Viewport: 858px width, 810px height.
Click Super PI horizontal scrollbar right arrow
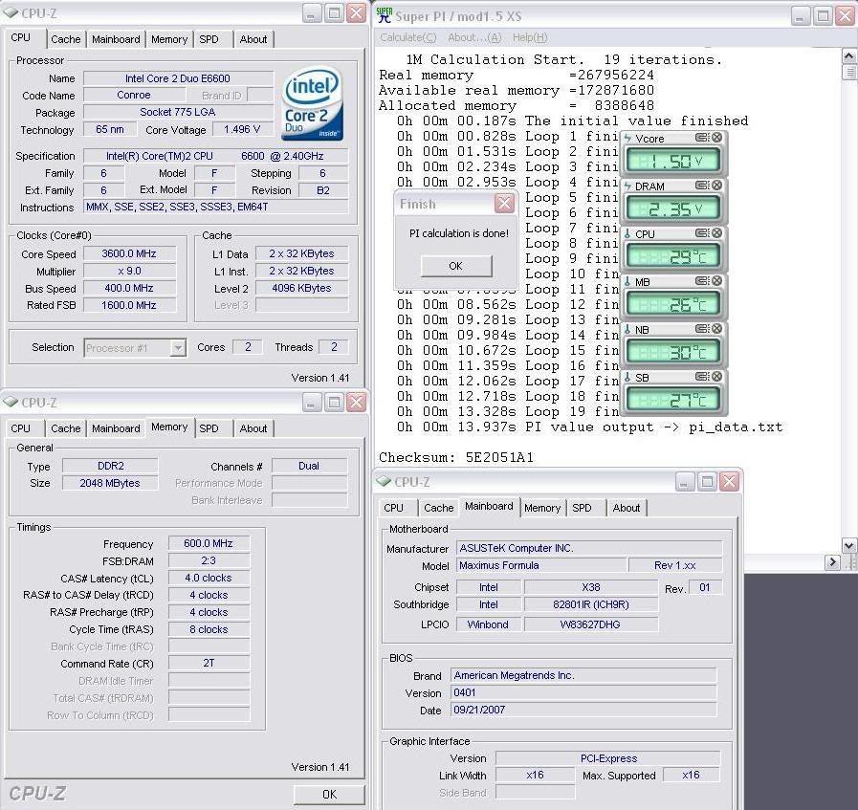tap(833, 561)
